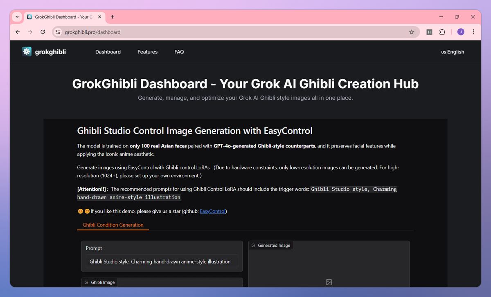This screenshot has width=491, height=297.
Task: Click the '[Attention!!]' bold text
Action: [92, 189]
